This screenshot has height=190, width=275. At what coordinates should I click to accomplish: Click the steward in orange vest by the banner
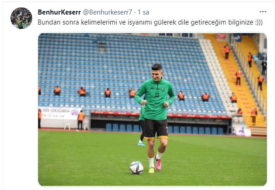(81, 120)
